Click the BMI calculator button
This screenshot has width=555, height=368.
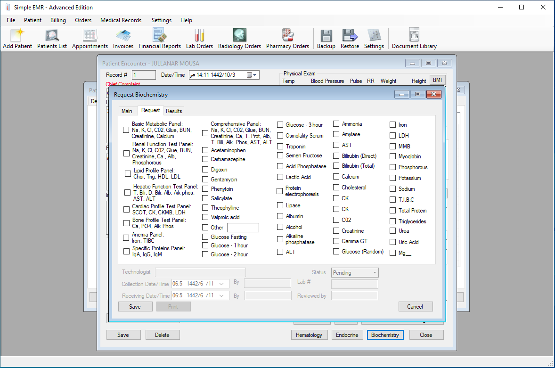tap(437, 80)
